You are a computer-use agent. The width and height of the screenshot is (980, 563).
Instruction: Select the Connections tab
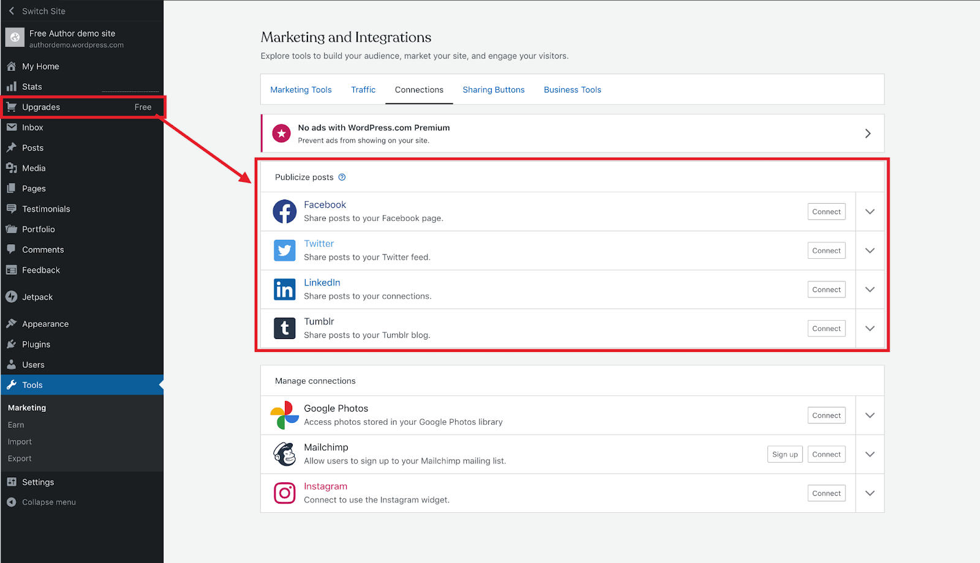click(x=419, y=89)
